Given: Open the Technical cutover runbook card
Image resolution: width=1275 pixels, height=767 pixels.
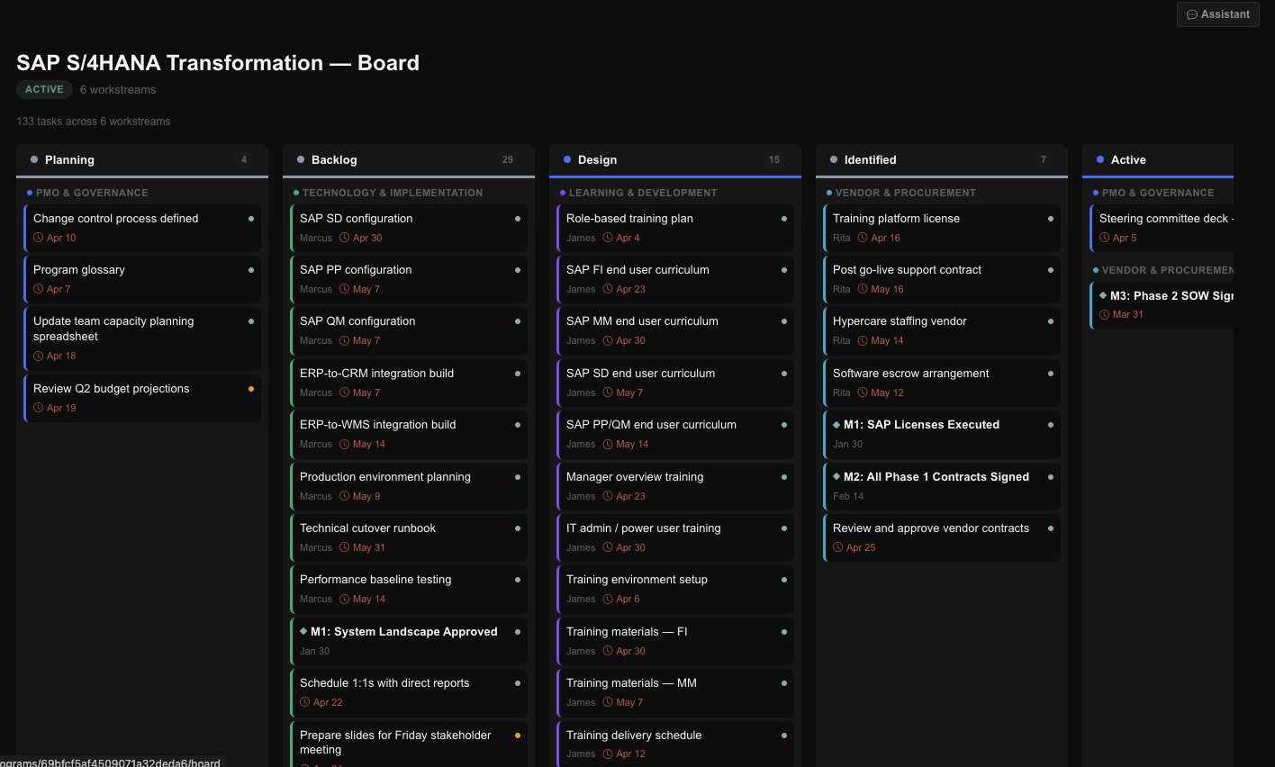Looking at the screenshot, I should pos(409,537).
